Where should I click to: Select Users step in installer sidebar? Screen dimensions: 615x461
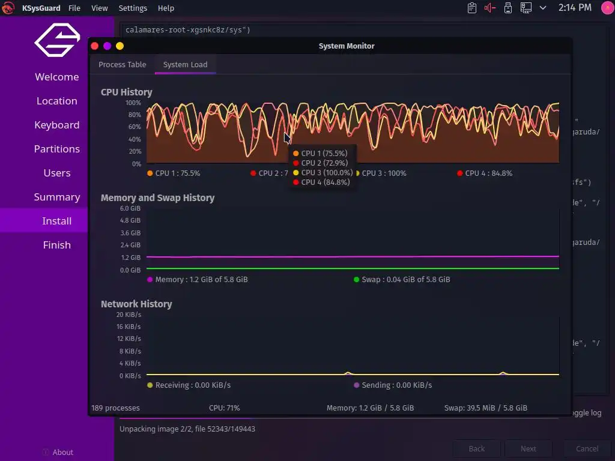(x=57, y=173)
